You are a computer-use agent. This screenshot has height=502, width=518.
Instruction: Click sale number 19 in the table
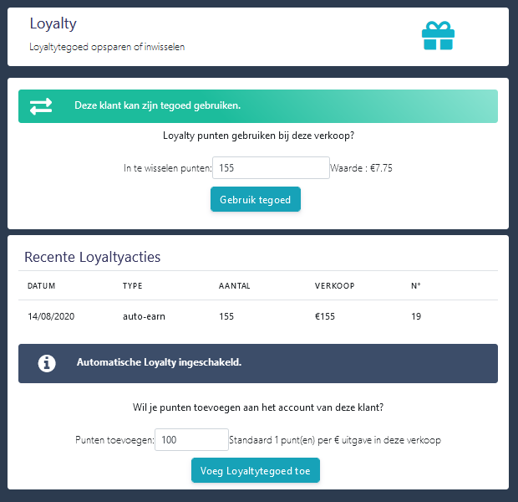(416, 316)
